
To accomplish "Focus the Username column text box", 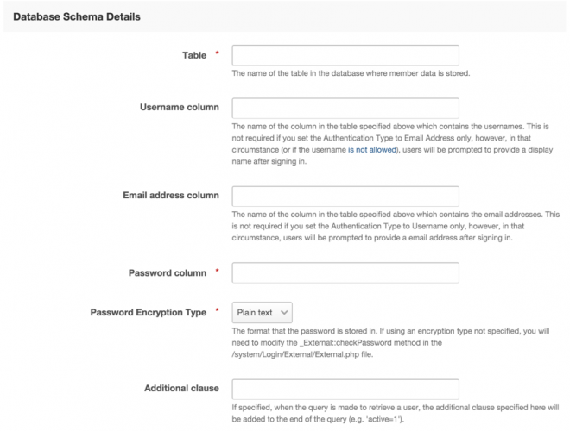I will click(345, 108).
